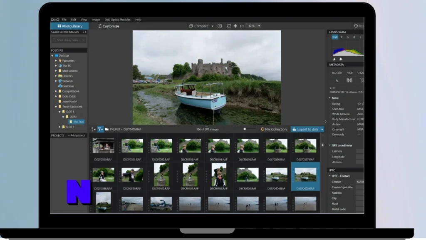
Task: Collapse the SLOT 1 folder
Action: coord(60,112)
